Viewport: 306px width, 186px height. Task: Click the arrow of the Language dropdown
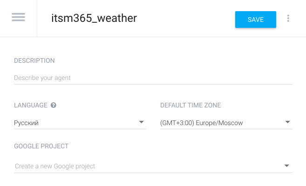click(141, 122)
